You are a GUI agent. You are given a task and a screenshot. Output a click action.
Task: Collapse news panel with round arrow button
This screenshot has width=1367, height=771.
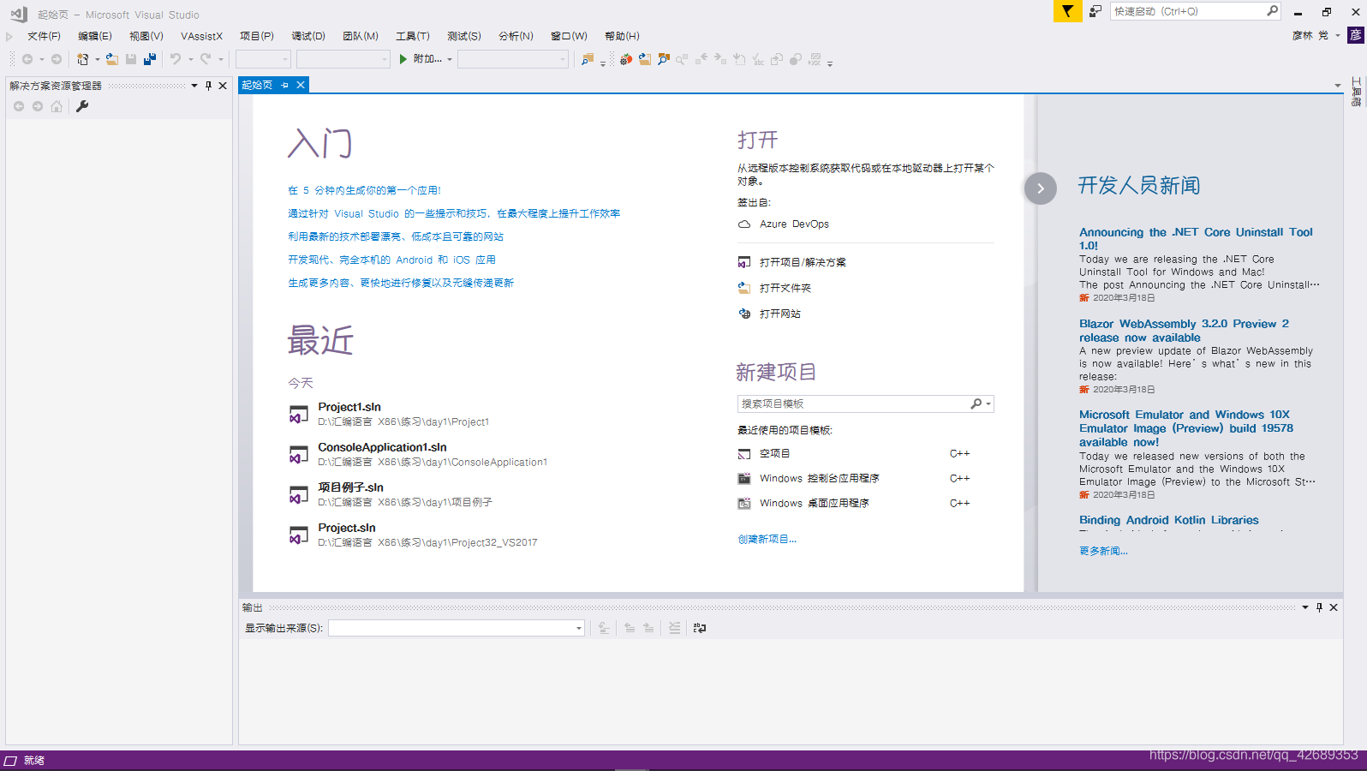point(1041,188)
